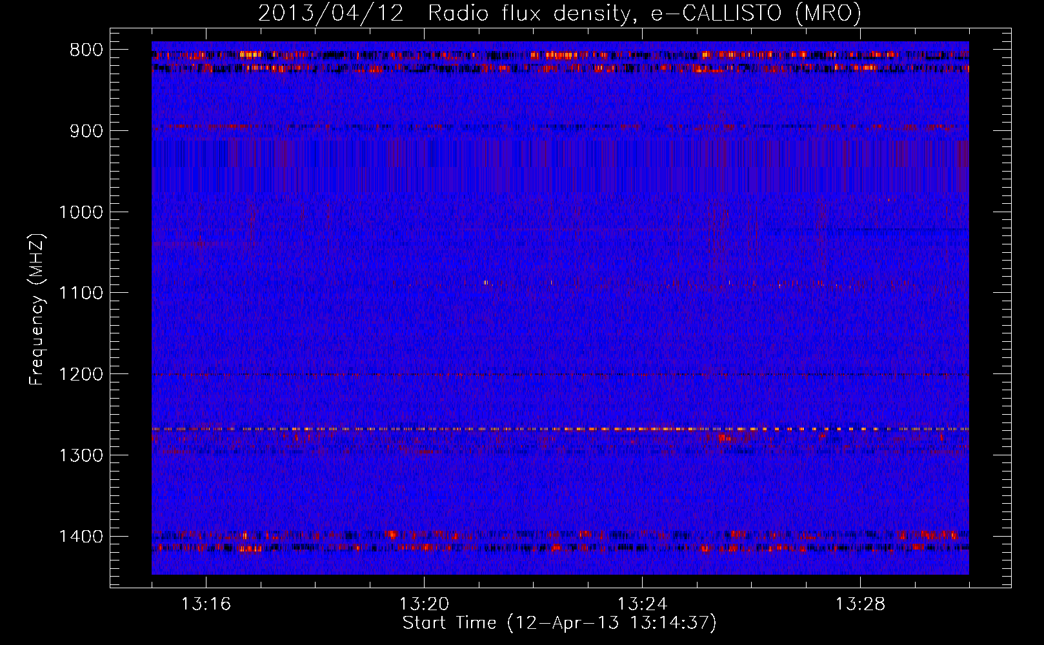Click the 1100 frequency tick label
1044x645 pixels.
(x=81, y=293)
